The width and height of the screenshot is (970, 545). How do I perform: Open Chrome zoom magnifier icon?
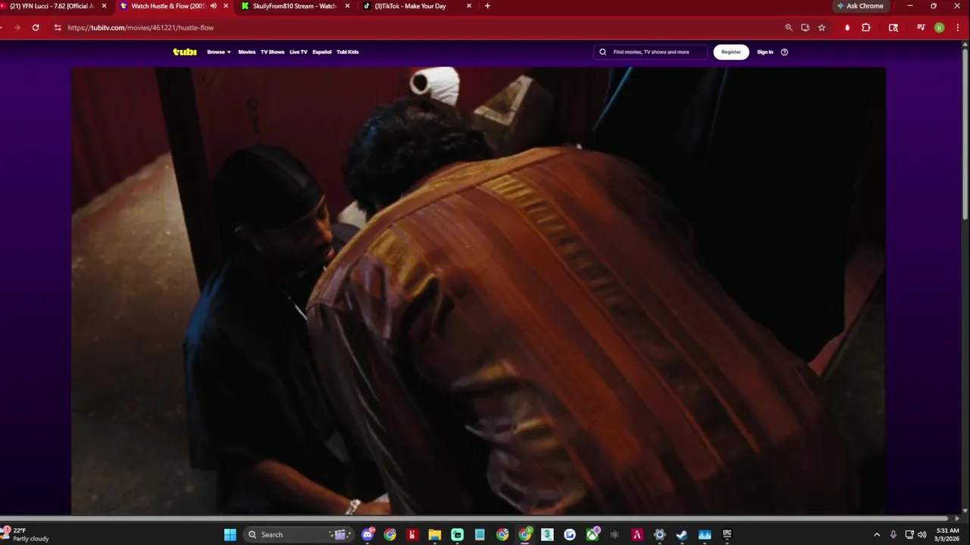click(789, 27)
